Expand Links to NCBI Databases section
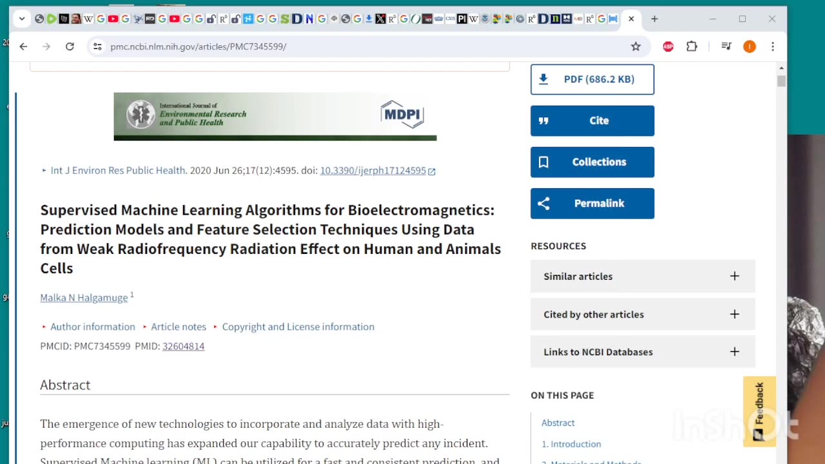Viewport: 825px width, 464px height. (643, 352)
